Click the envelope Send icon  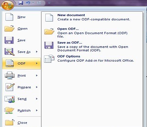click(10, 99)
